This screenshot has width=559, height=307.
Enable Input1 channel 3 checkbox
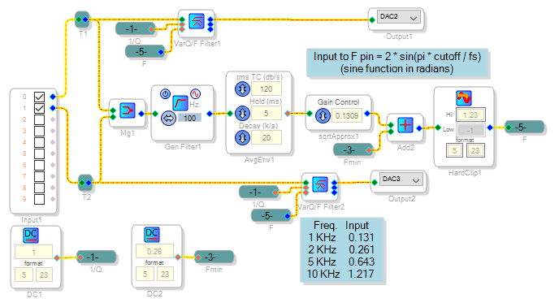39,131
